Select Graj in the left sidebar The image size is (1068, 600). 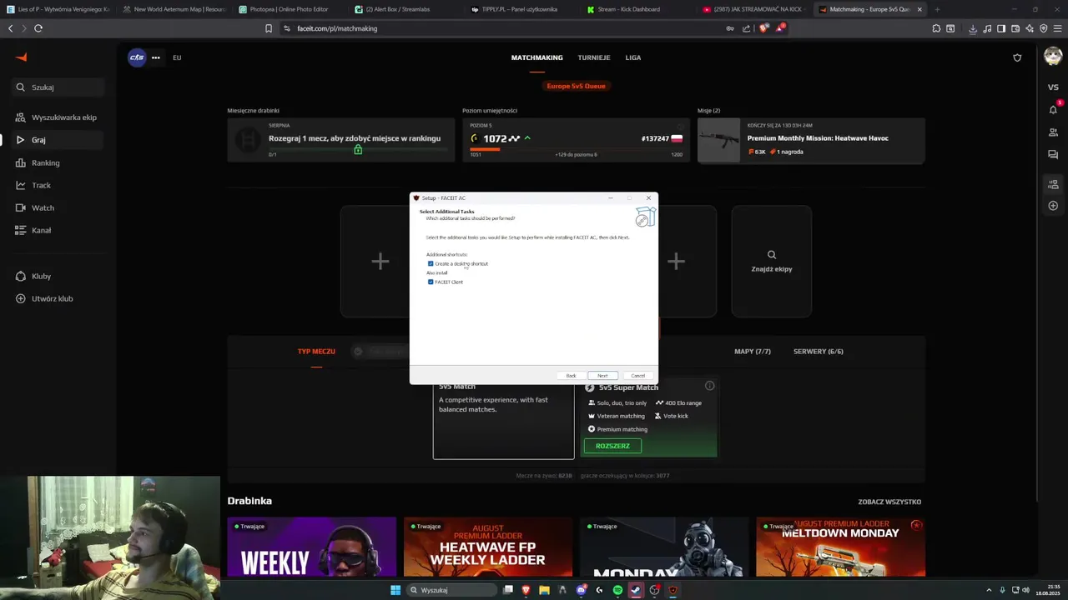(x=55, y=140)
